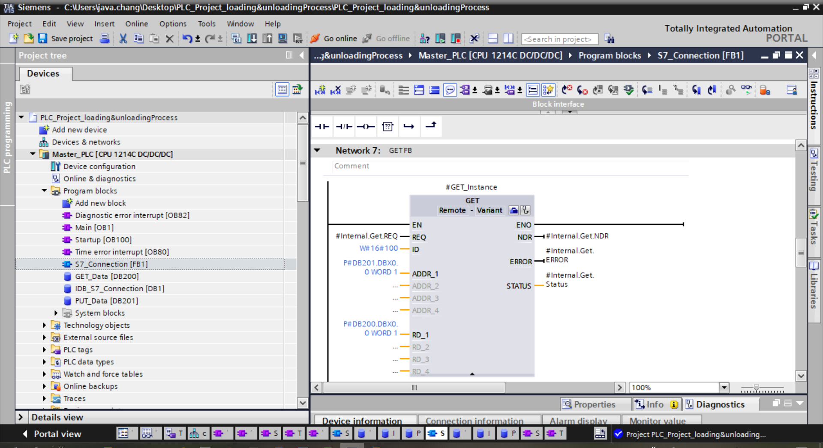Toggle network comments display
The image size is (823, 448).
coord(450,90)
